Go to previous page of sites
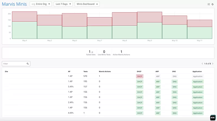 (202, 64)
